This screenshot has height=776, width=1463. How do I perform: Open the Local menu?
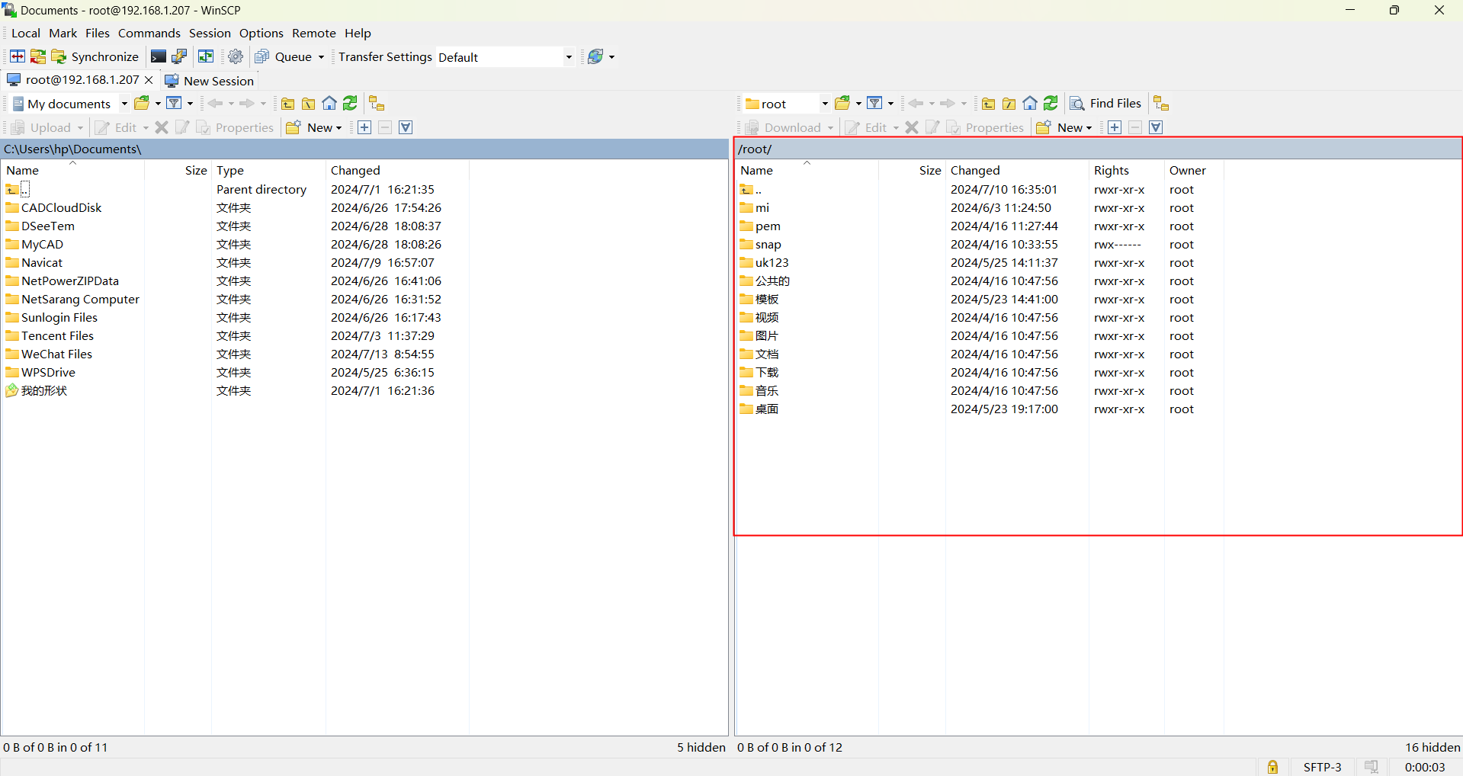26,33
